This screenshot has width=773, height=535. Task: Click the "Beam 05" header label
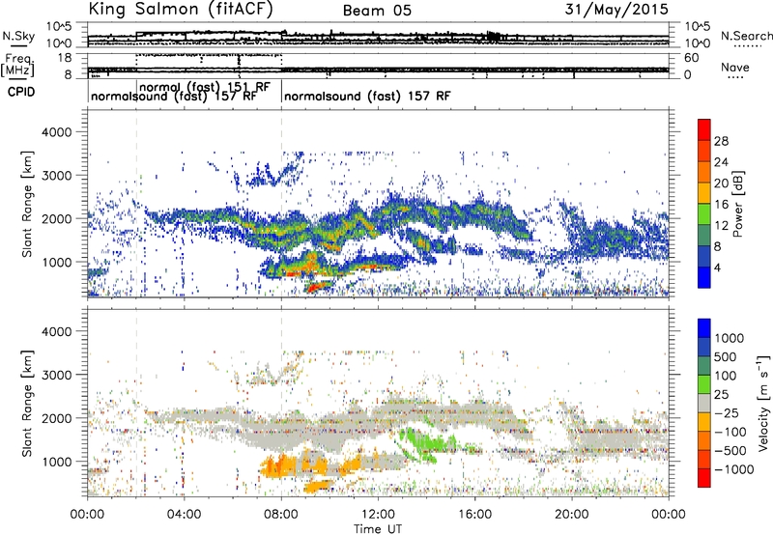pyautogui.click(x=377, y=11)
